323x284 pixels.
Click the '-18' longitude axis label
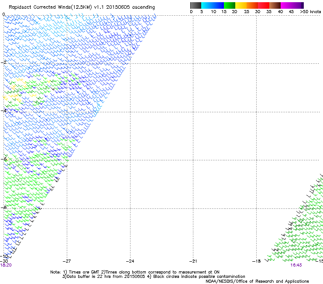(257, 261)
